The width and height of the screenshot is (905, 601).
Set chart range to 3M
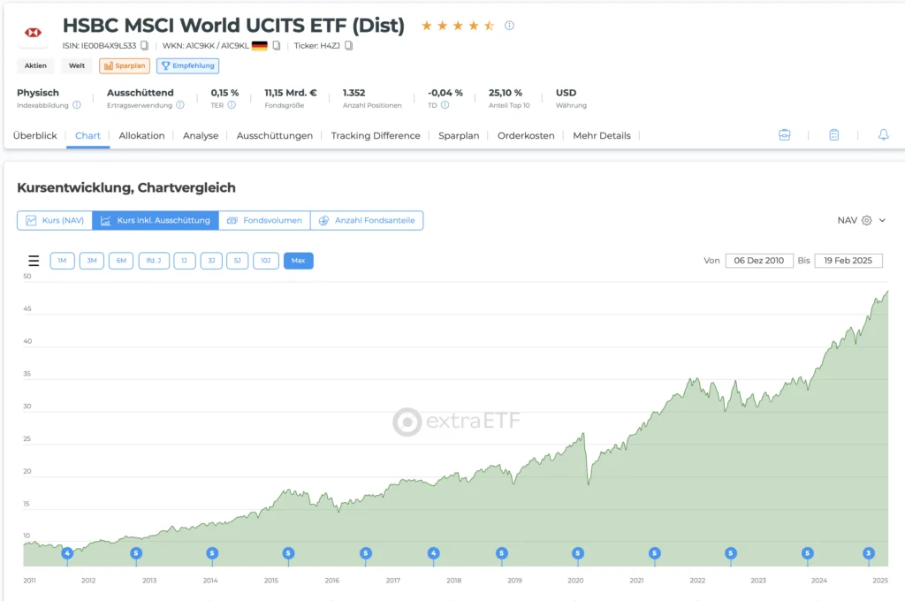(x=92, y=261)
